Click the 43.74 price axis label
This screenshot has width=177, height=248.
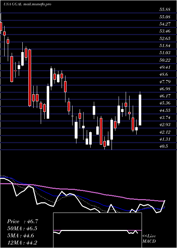pos(165,118)
